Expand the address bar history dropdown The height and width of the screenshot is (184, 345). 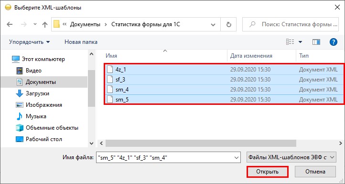(x=213, y=25)
